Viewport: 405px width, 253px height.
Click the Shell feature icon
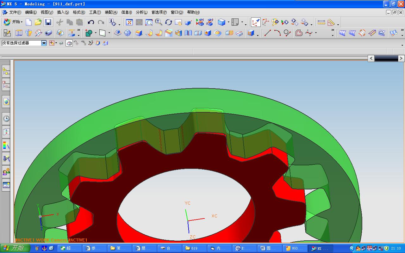coord(178,33)
